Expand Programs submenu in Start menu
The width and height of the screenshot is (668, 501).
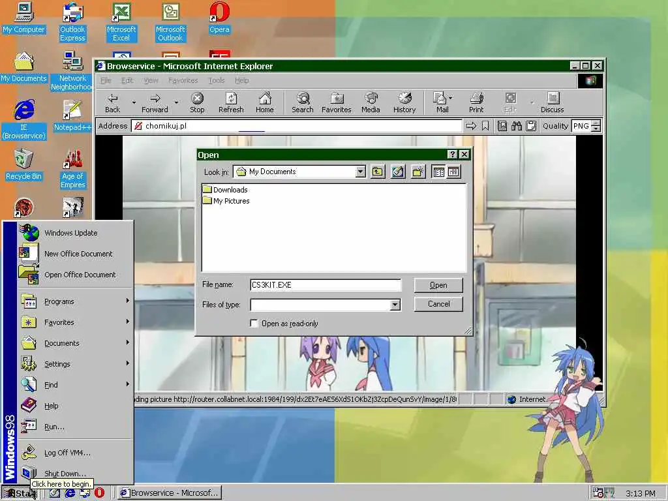[x=76, y=301]
